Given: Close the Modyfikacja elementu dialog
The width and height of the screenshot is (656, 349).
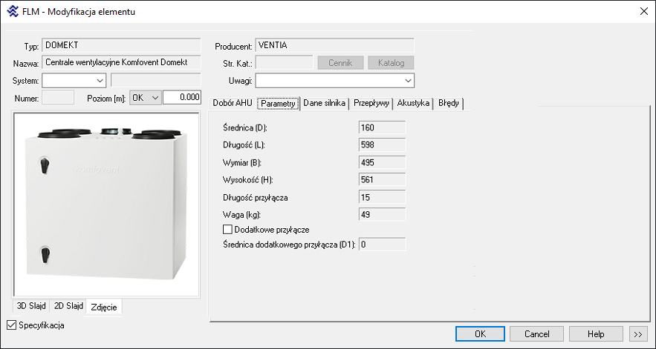Looking at the screenshot, I should (642, 11).
